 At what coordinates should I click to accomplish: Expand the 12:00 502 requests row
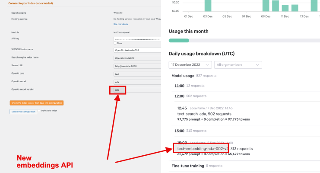(246, 96)
